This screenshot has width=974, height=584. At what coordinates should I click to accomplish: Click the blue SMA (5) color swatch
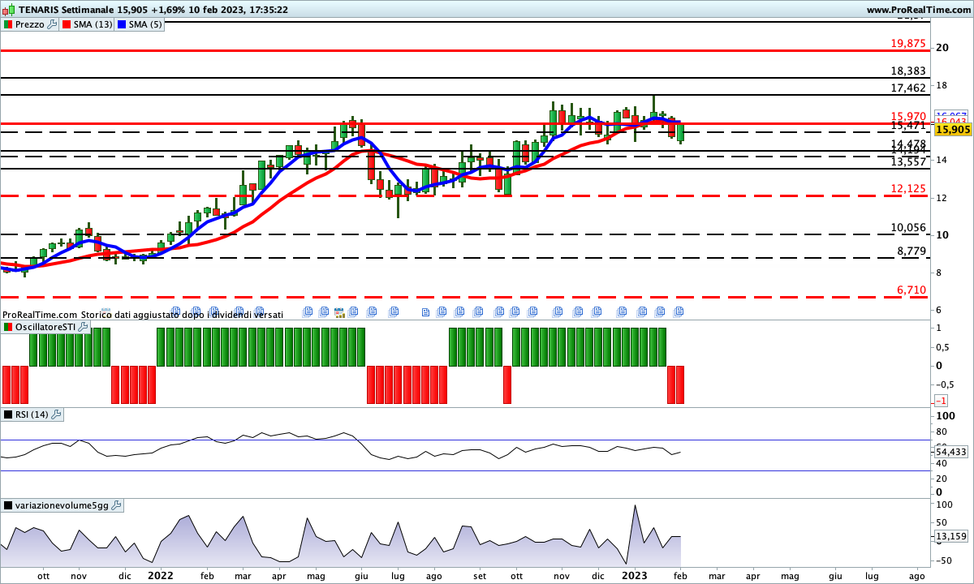[x=123, y=24]
